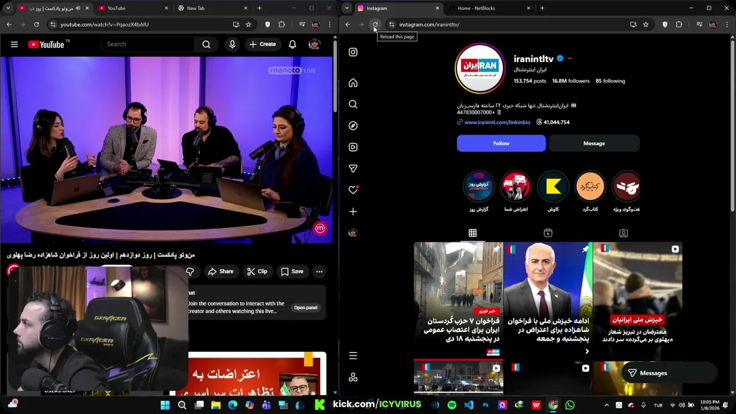Click the Instagram logo in the sidebar
Image resolution: width=736 pixels, height=414 pixels.
(353, 52)
